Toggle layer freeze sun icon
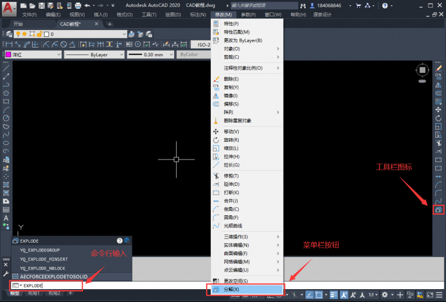This screenshot has width=446, height=302. [x=25, y=34]
